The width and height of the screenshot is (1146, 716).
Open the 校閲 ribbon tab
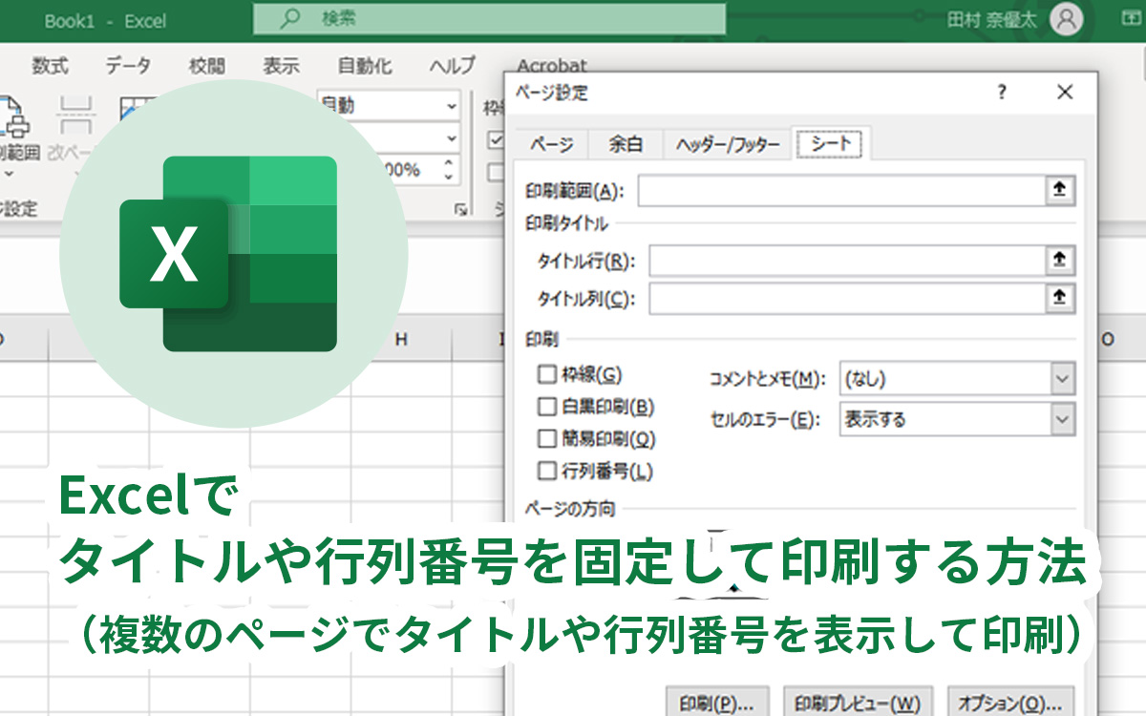(207, 66)
